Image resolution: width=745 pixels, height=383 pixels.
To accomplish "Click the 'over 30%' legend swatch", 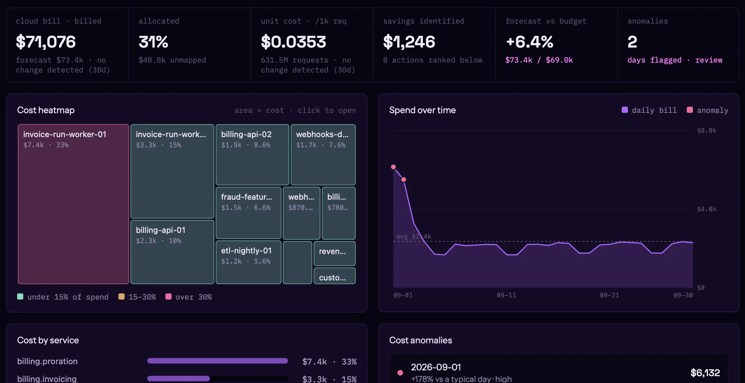I will click(x=168, y=296).
